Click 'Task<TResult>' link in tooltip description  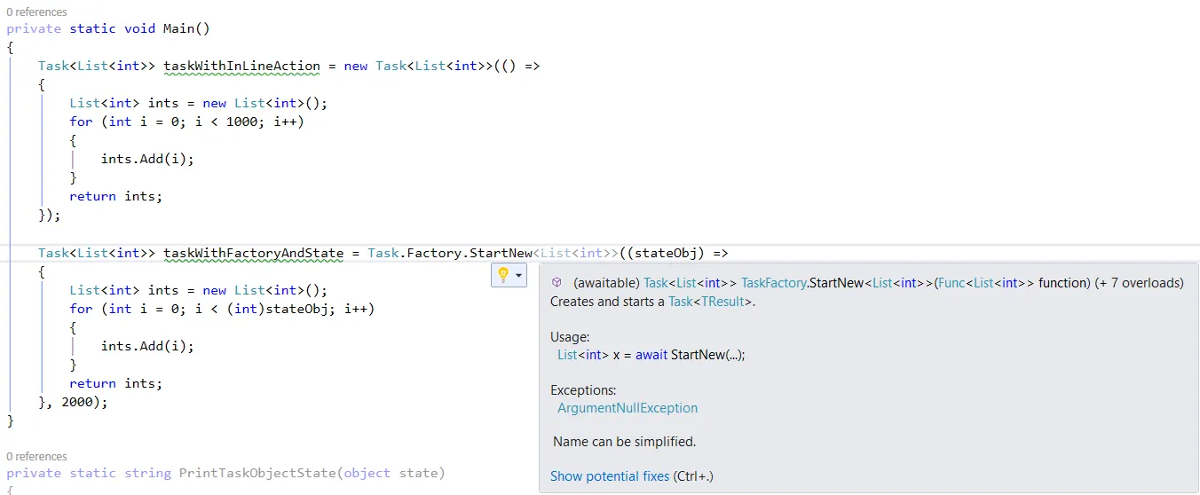tap(710, 302)
